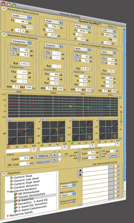This screenshot has width=134, height=223.
Task: Click the Y button in first Compression group
Action: (x=13, y=53)
